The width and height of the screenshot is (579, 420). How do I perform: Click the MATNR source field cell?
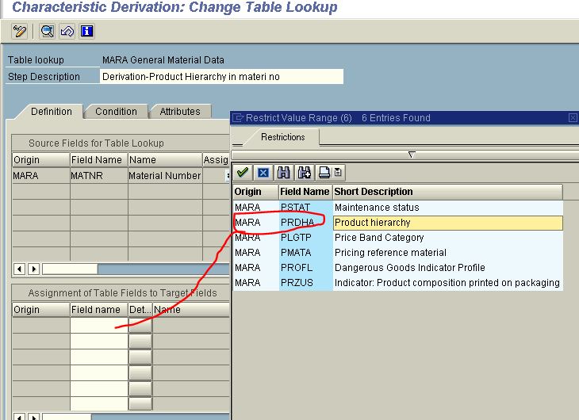[98, 176]
